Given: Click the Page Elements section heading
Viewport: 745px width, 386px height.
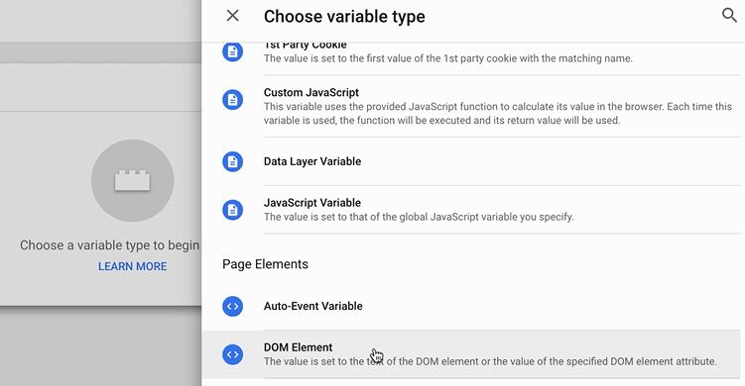Looking at the screenshot, I should click(265, 264).
